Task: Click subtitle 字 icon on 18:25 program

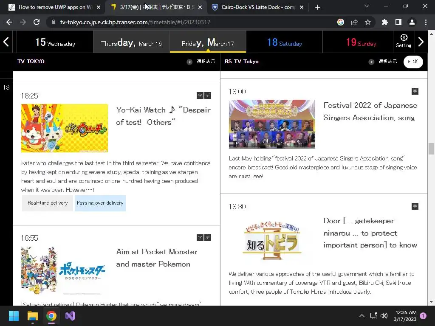Action: [x=200, y=96]
